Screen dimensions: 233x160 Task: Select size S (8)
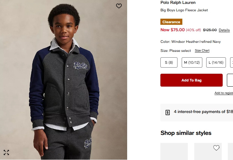click(x=169, y=62)
